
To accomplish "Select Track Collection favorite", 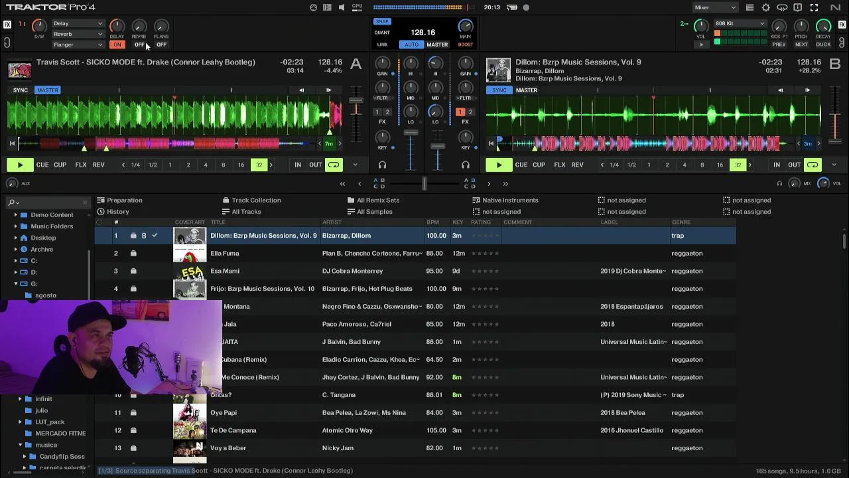I will pyautogui.click(x=251, y=200).
